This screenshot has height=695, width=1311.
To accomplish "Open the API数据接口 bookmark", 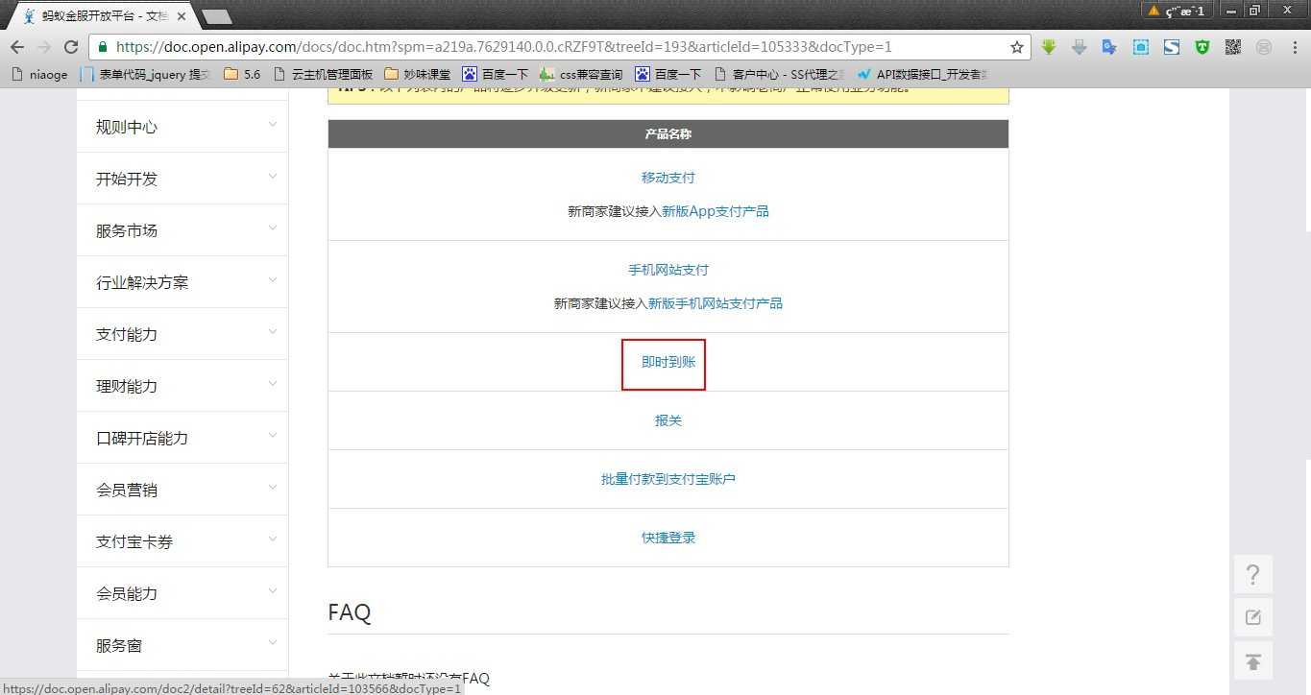I will tap(921, 74).
